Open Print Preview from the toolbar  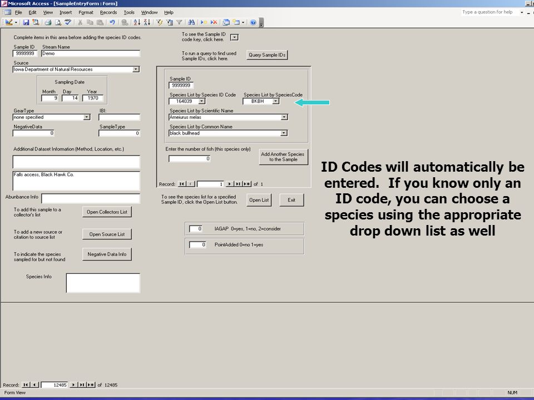[x=58, y=22]
